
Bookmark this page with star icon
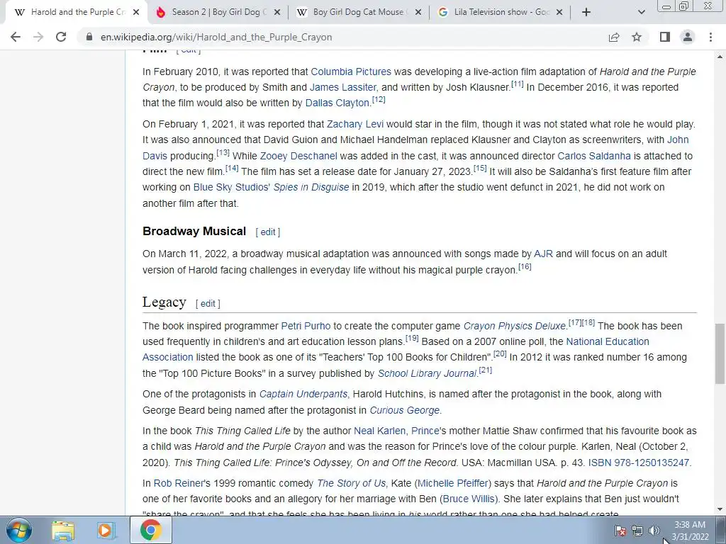[x=637, y=37]
